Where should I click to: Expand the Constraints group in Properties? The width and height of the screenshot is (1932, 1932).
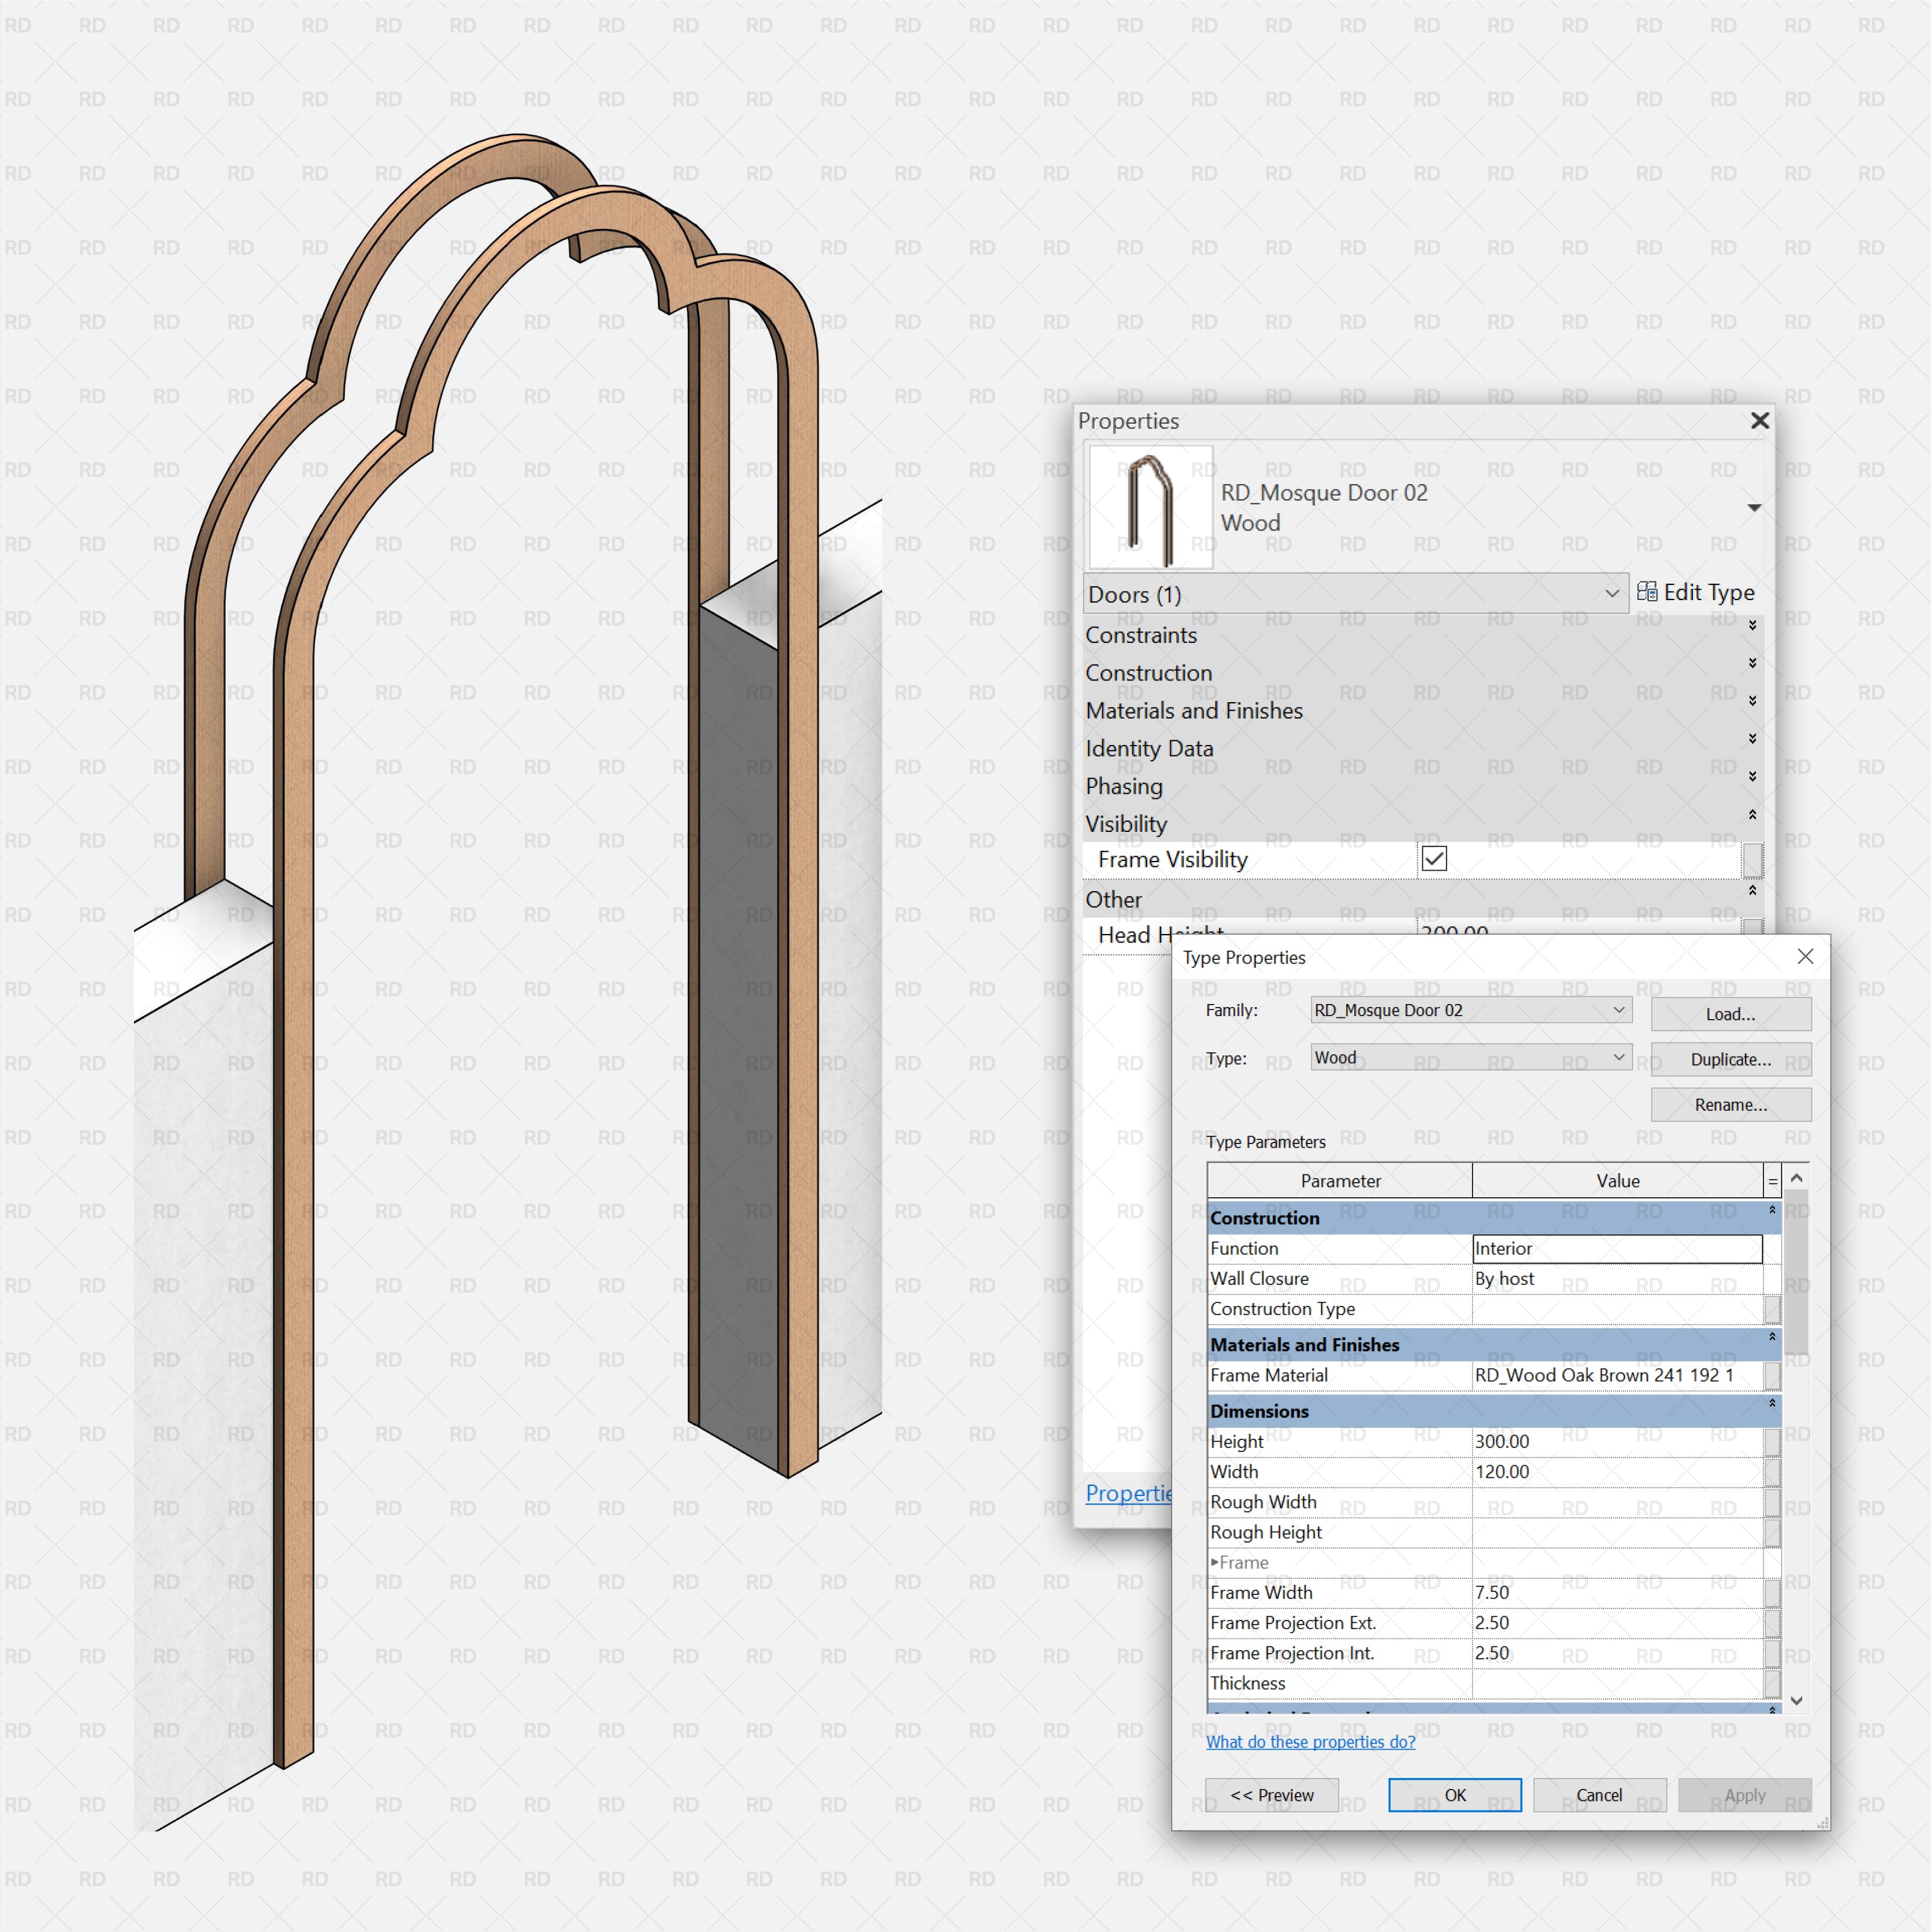click(x=1752, y=625)
